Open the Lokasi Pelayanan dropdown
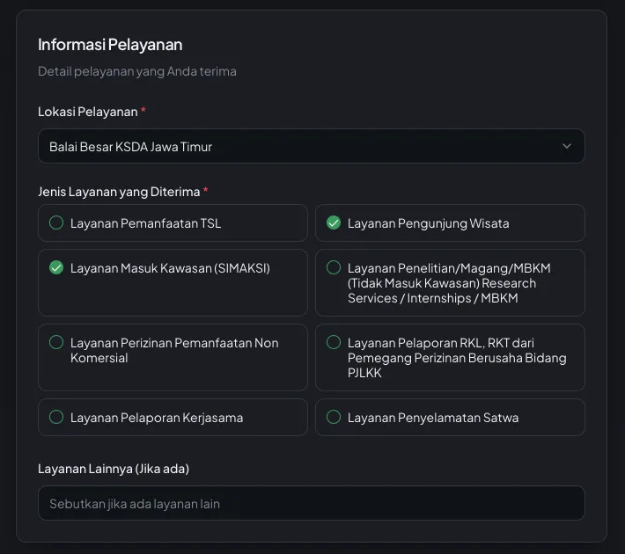The height and width of the screenshot is (554, 625). (x=312, y=146)
